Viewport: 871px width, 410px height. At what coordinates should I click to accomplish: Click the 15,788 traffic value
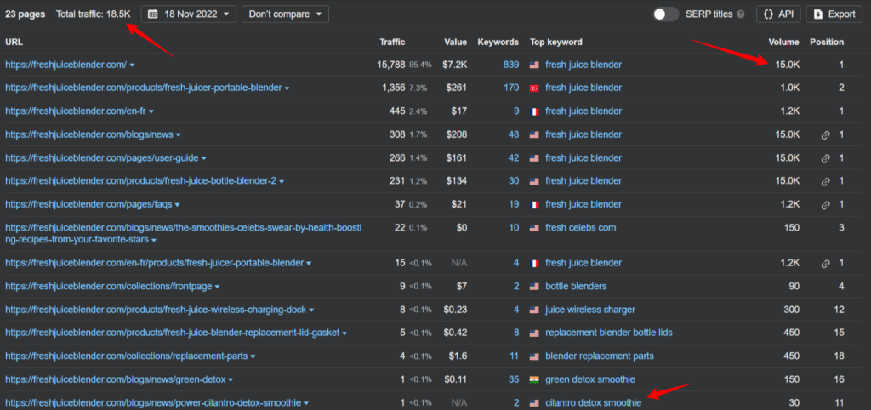[391, 65]
